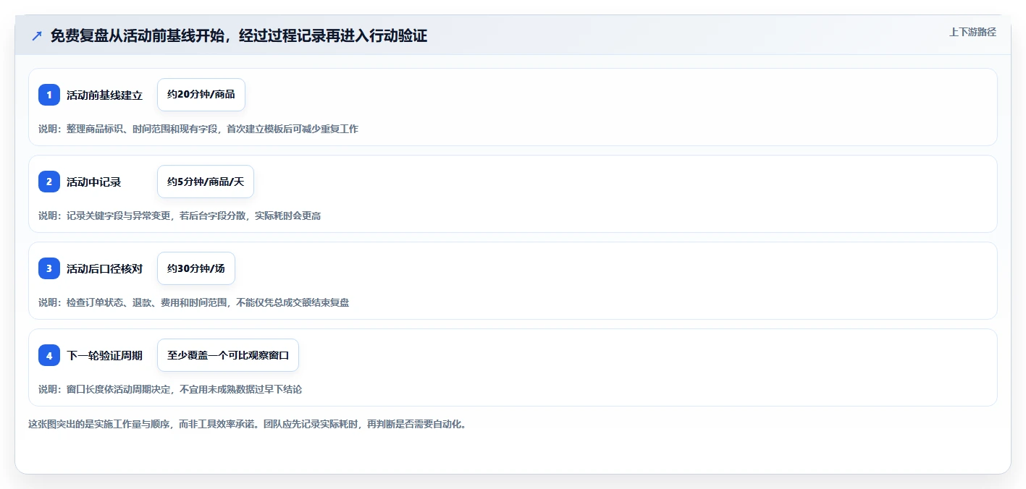Screen dimensions: 1026x489
Task: Click the 至少覆盖一个可比观察窗口 chip
Action: [x=228, y=355]
